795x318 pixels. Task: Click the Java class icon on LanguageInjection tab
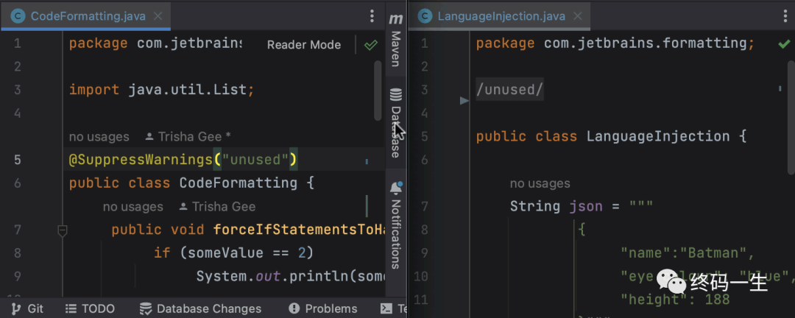425,16
